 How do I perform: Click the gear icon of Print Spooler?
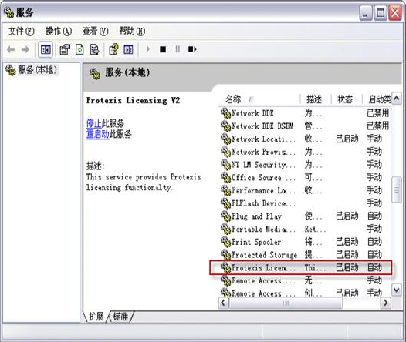(x=225, y=243)
